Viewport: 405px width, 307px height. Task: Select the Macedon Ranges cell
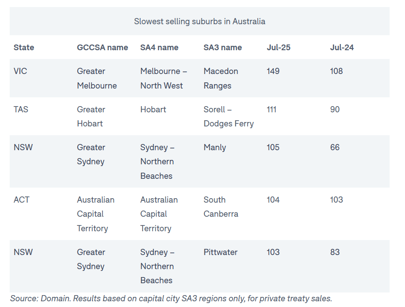tap(221, 78)
